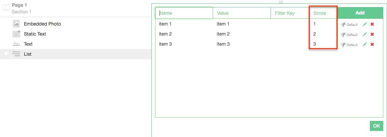Delete item 2 with red X
The image size is (387, 137).
pyautogui.click(x=372, y=35)
